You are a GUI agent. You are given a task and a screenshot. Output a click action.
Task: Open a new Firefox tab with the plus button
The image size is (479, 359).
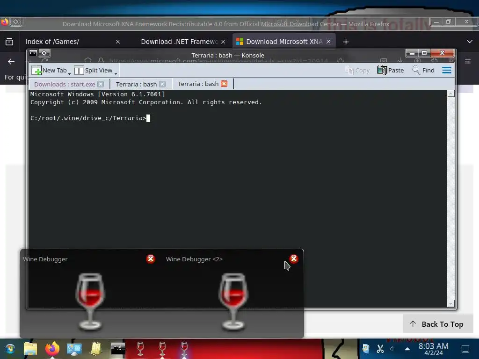pyautogui.click(x=346, y=42)
